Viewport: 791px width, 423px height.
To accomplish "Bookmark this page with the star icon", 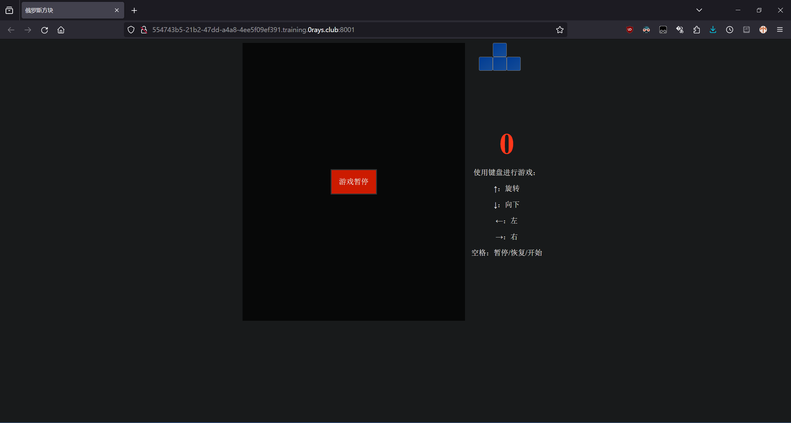I will [560, 30].
